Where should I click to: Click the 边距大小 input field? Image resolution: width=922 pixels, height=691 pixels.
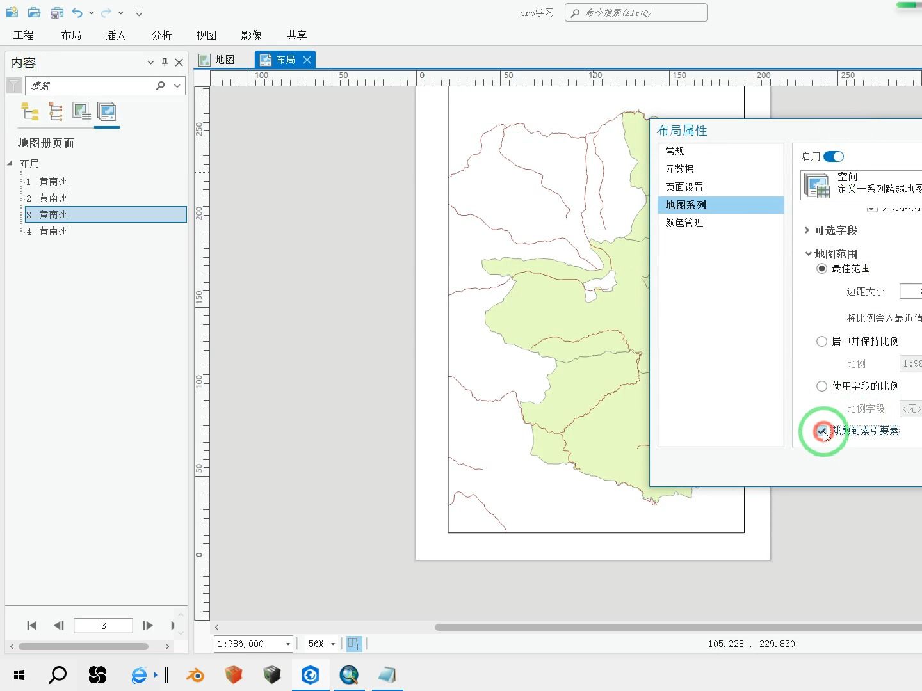coord(910,291)
